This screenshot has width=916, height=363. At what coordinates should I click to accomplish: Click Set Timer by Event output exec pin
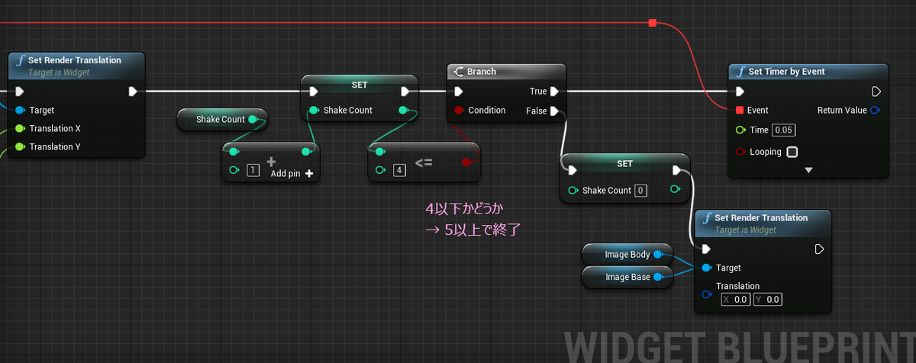[x=876, y=92]
